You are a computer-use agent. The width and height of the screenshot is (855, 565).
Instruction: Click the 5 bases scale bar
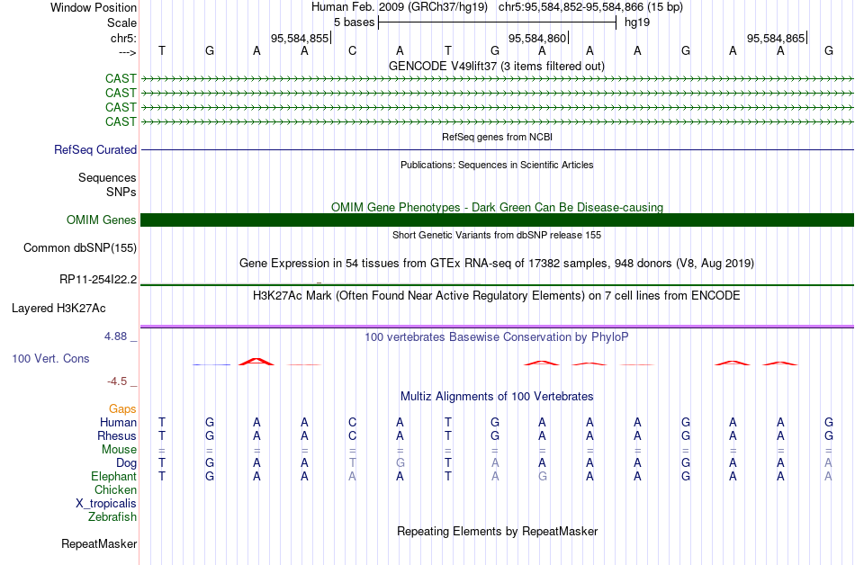pyautogui.click(x=497, y=22)
